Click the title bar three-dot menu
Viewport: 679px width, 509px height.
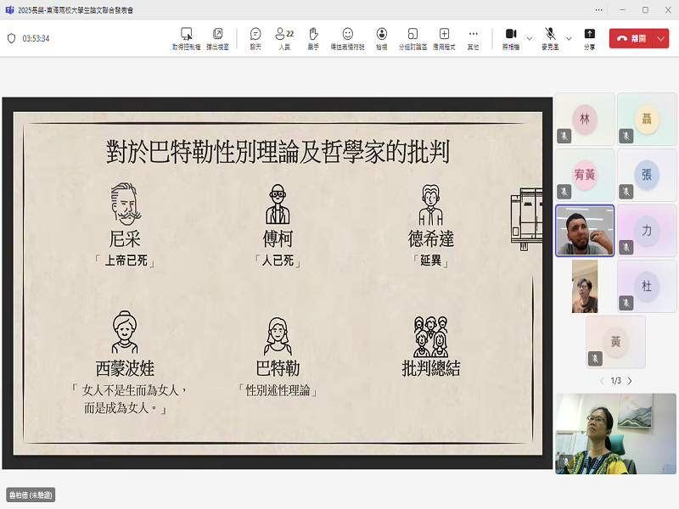tap(598, 9)
